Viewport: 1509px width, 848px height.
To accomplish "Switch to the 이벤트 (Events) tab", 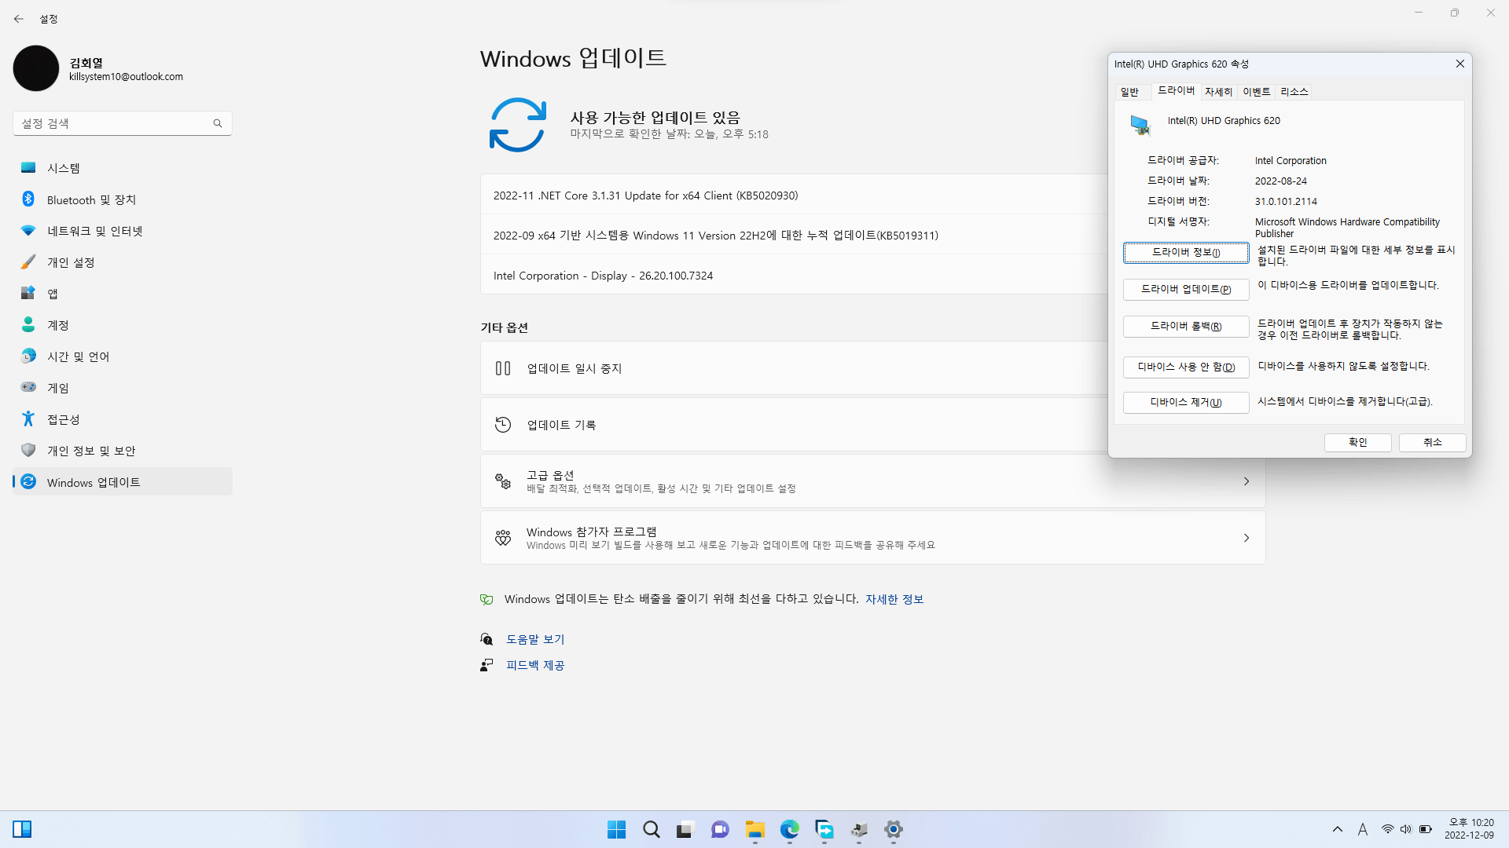I will tap(1256, 92).
